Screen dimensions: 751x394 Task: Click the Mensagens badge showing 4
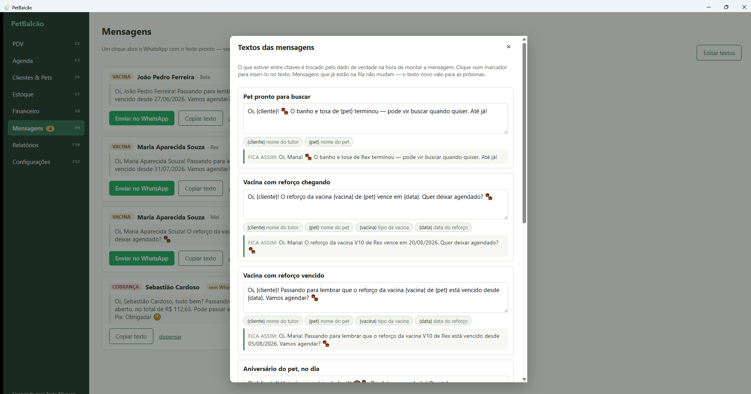click(50, 128)
